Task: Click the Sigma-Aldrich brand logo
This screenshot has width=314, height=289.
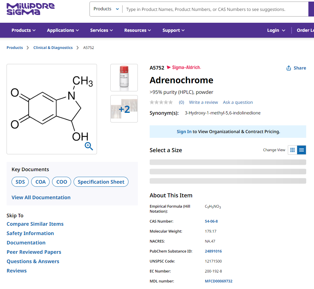Action: [x=184, y=67]
